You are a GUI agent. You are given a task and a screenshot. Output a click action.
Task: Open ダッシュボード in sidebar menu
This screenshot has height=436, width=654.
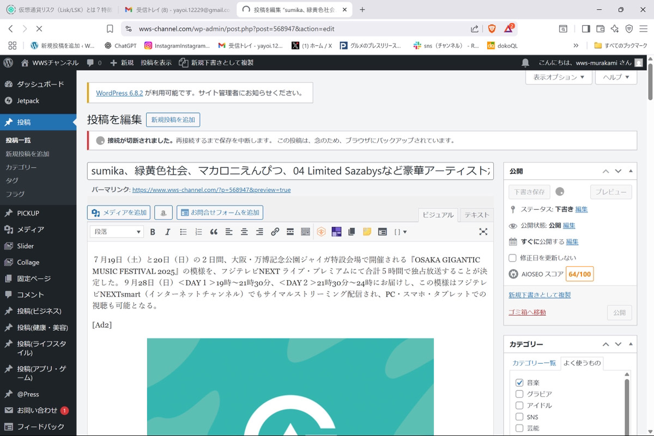coord(38,84)
